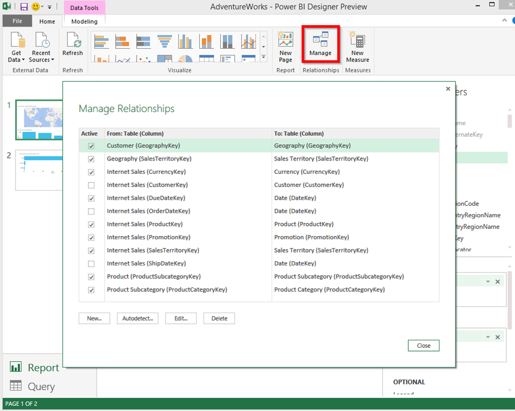The image size is (515, 411).
Task: Switch to Query view
Action: tap(32, 386)
